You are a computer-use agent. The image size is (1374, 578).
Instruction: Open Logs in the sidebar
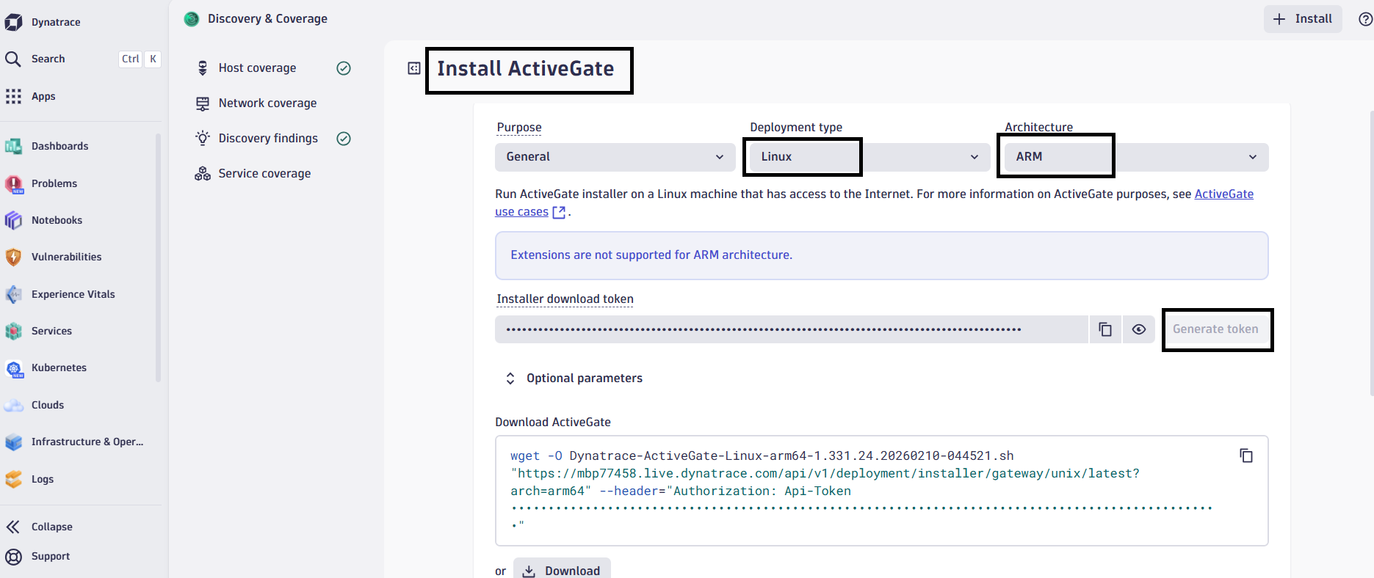[42, 479]
